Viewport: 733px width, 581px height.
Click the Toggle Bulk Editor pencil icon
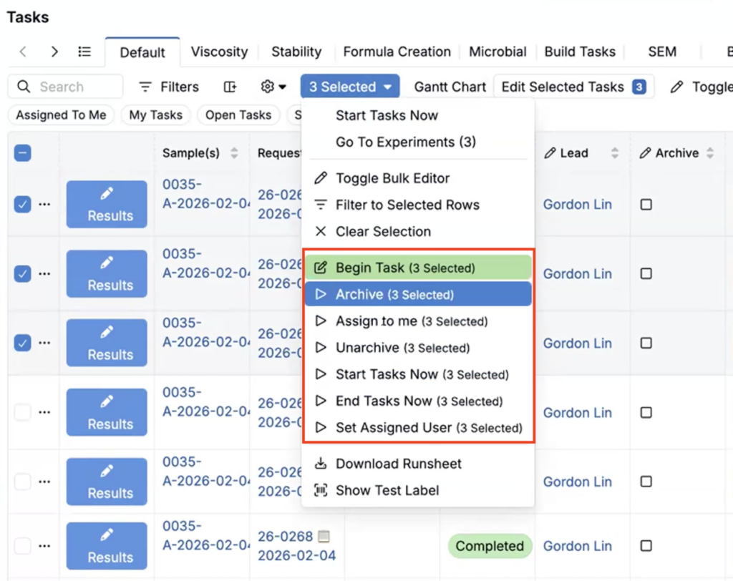pos(321,178)
